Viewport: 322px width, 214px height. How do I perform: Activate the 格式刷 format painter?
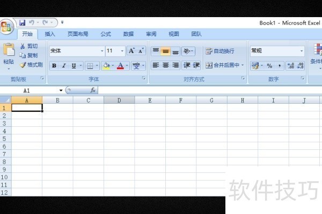point(31,65)
